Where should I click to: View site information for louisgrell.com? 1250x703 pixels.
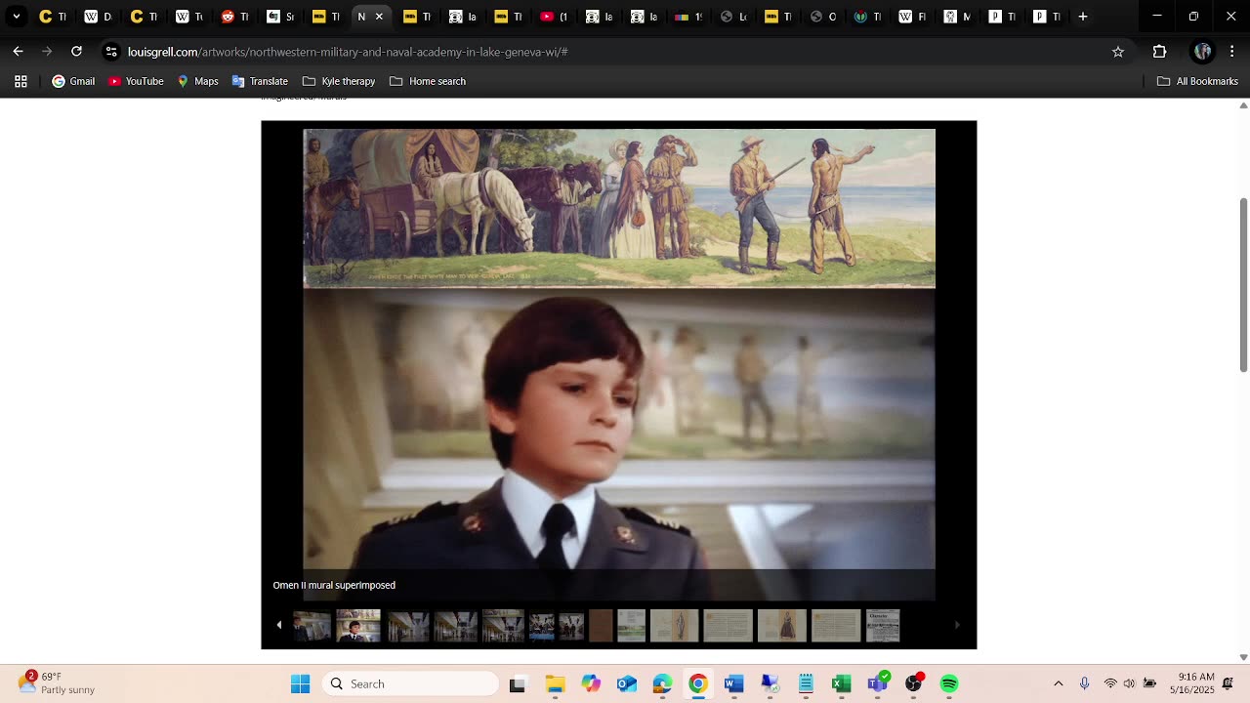tap(111, 51)
